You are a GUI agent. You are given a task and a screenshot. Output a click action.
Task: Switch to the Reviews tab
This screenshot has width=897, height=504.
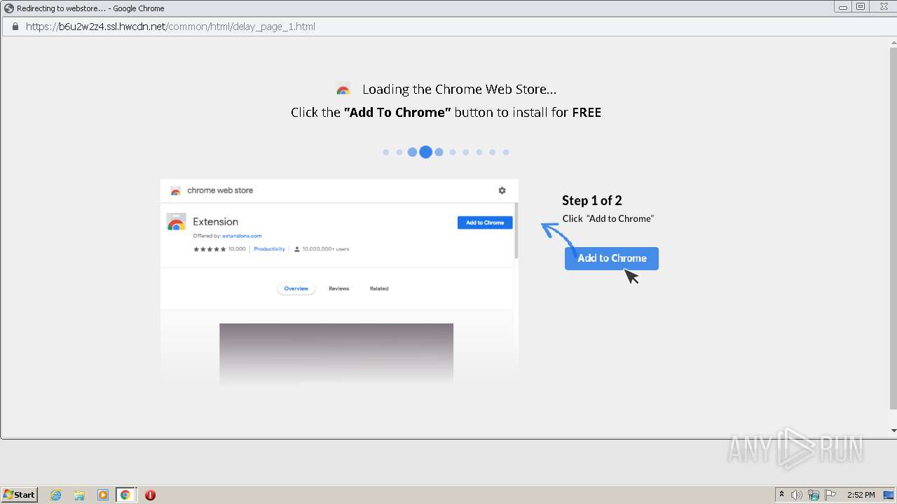pyautogui.click(x=338, y=288)
